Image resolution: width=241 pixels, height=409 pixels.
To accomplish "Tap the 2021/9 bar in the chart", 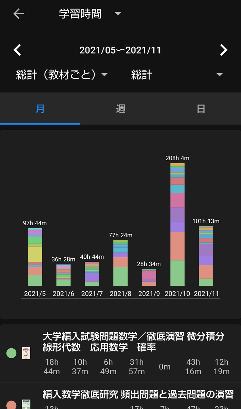I will point(149,277).
